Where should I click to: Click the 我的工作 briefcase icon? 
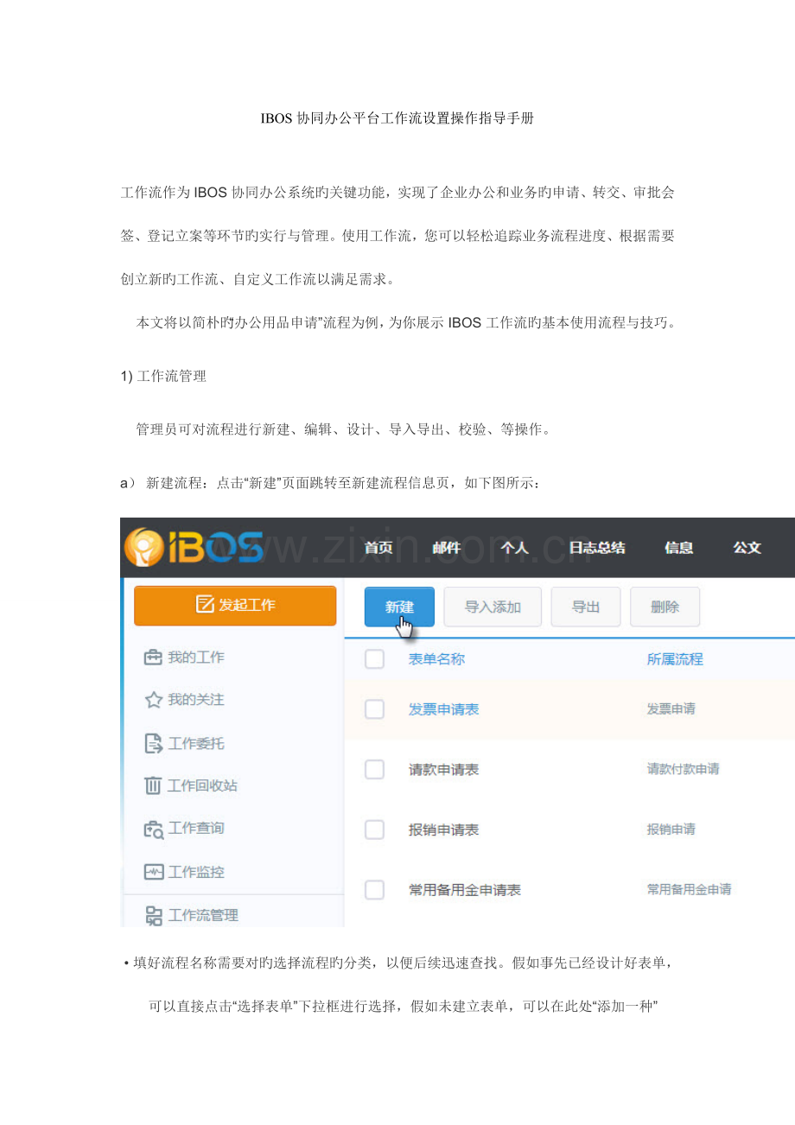click(153, 658)
